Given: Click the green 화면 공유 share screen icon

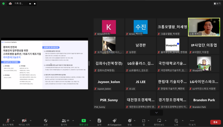Looking at the screenshot, I should coord(84,121).
